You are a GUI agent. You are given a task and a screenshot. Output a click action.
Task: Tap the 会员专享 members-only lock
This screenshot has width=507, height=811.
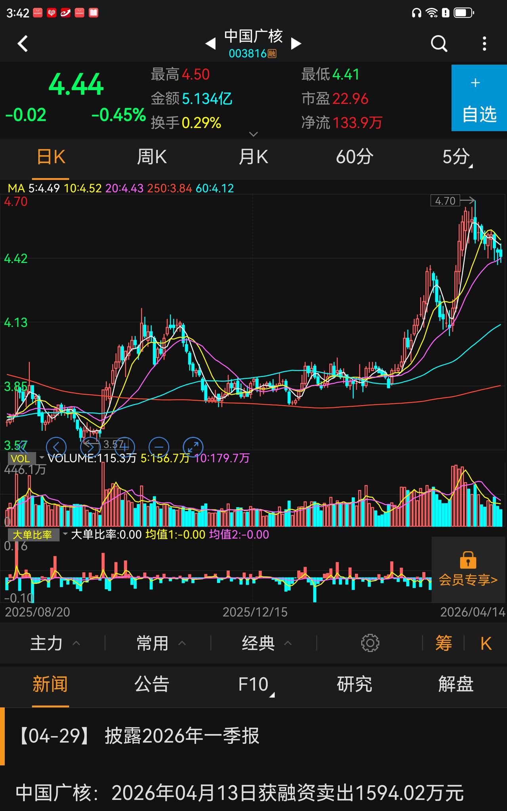click(x=468, y=569)
